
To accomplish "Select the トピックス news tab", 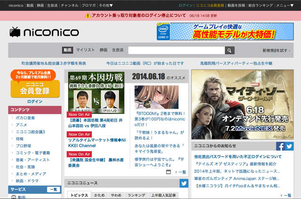I will point(79,195).
